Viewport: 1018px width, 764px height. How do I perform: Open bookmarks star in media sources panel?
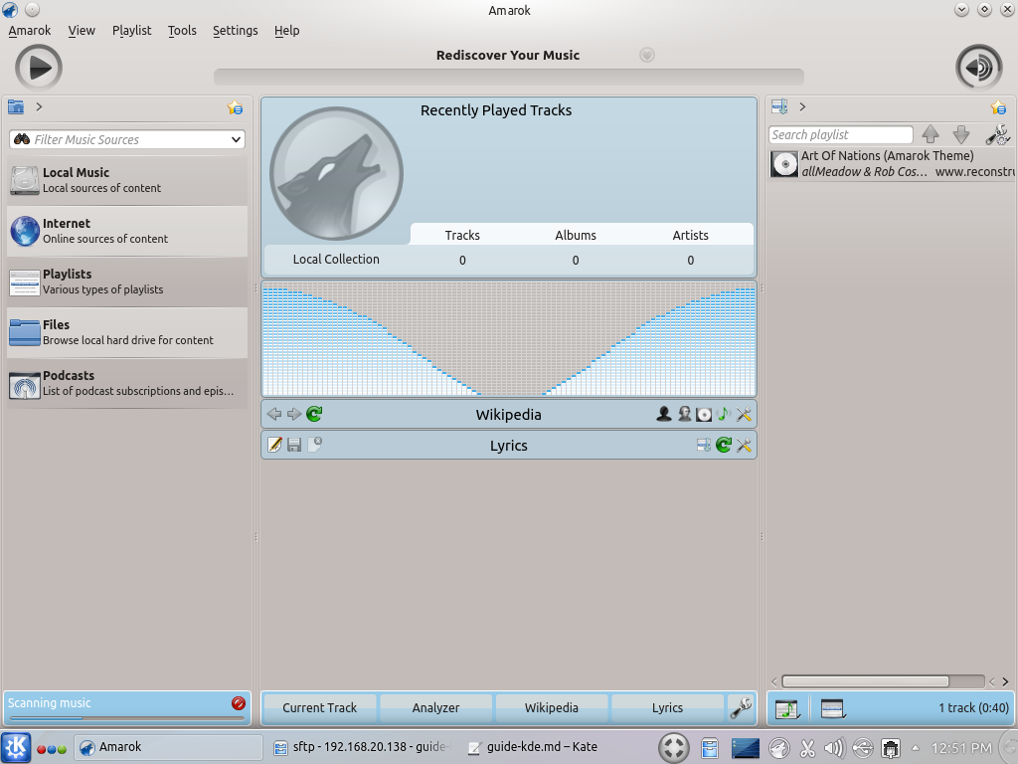235,107
